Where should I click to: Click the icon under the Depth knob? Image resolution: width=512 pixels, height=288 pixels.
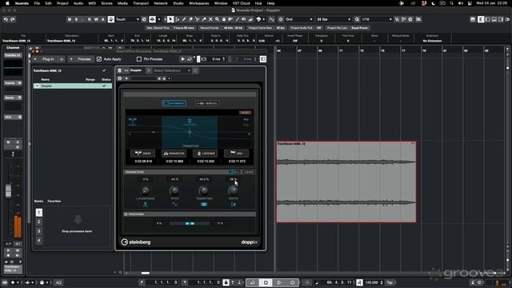pos(233,205)
